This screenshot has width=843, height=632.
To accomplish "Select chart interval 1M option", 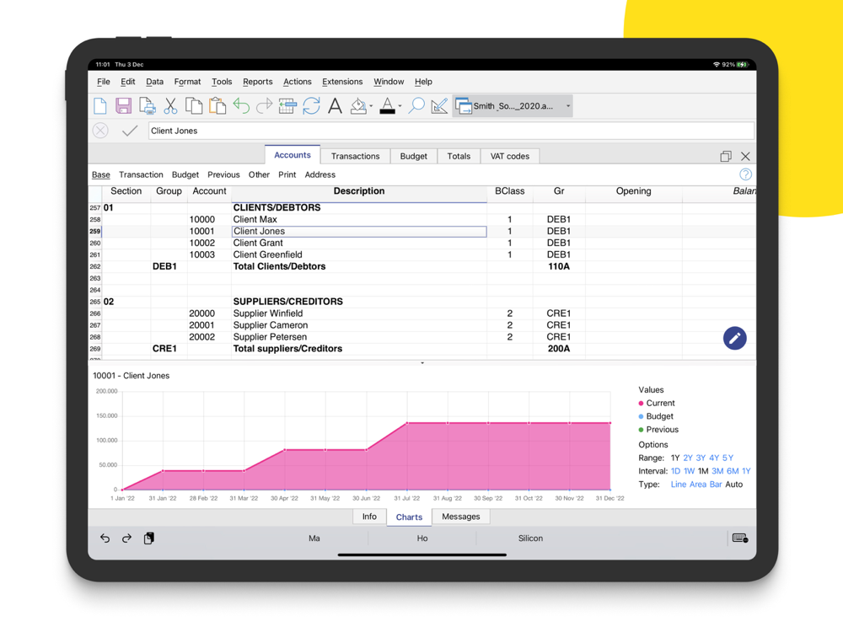I will tap(703, 471).
